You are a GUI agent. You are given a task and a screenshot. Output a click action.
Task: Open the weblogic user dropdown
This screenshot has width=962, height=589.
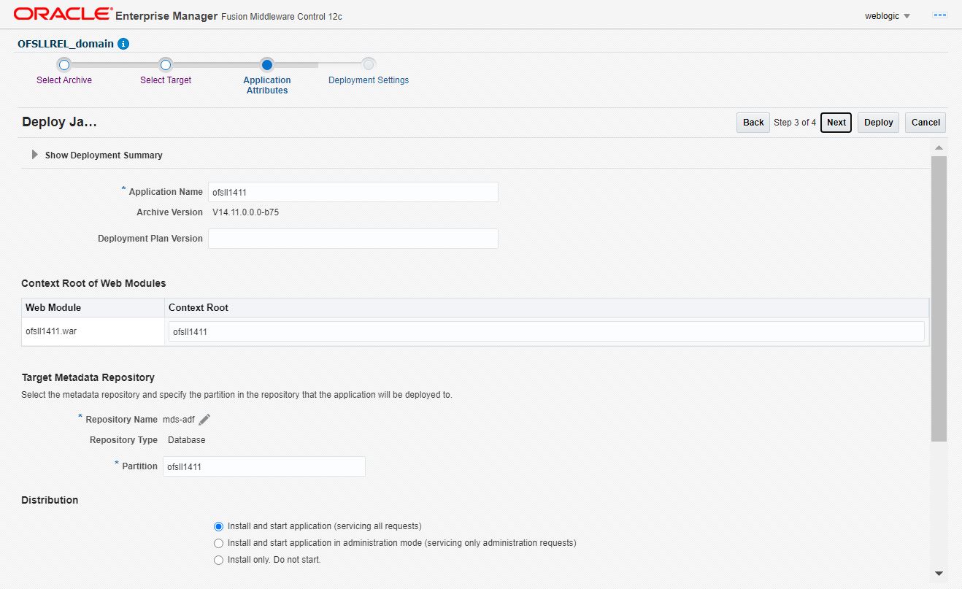(887, 16)
